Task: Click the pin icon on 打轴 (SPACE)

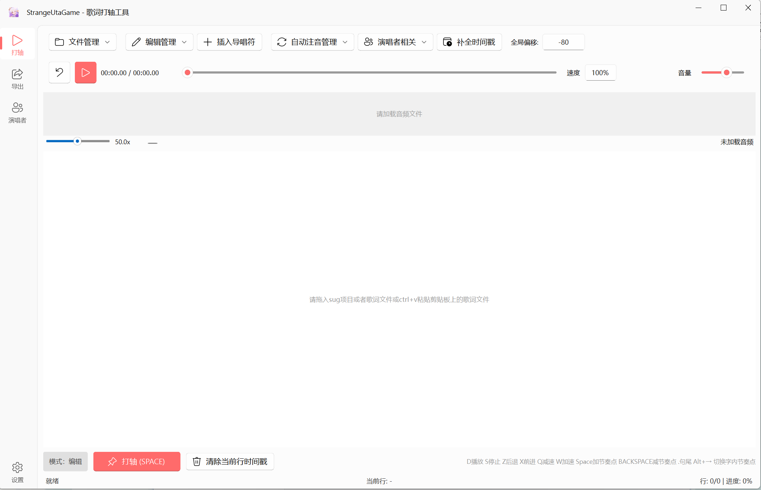Action: coord(112,462)
